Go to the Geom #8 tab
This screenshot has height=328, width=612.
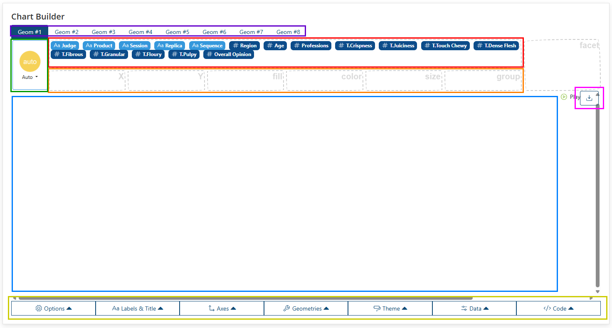(x=288, y=32)
